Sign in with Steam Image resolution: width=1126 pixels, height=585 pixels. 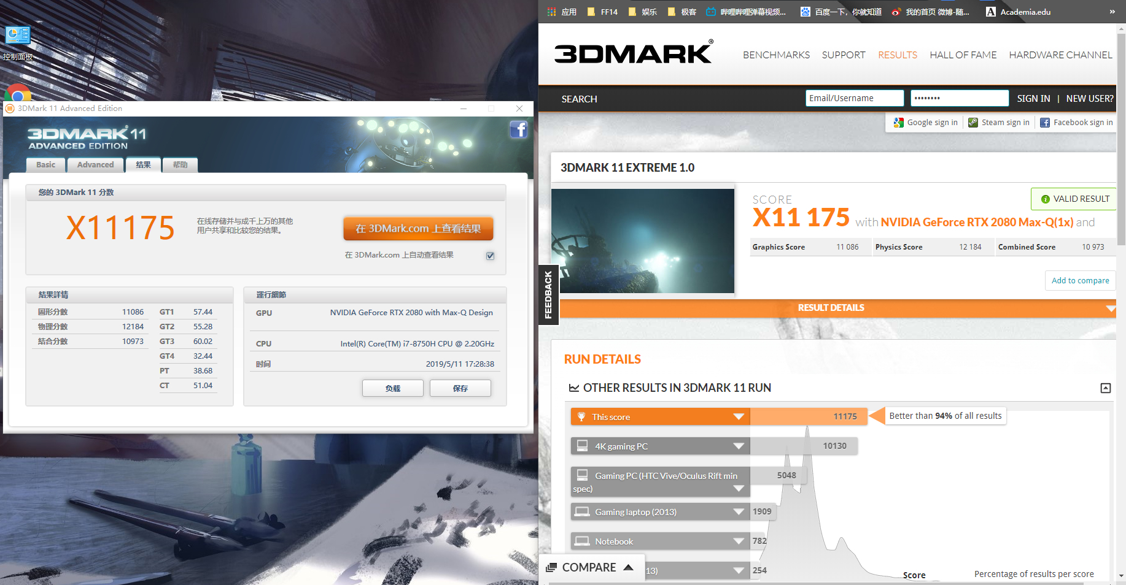coord(999,123)
